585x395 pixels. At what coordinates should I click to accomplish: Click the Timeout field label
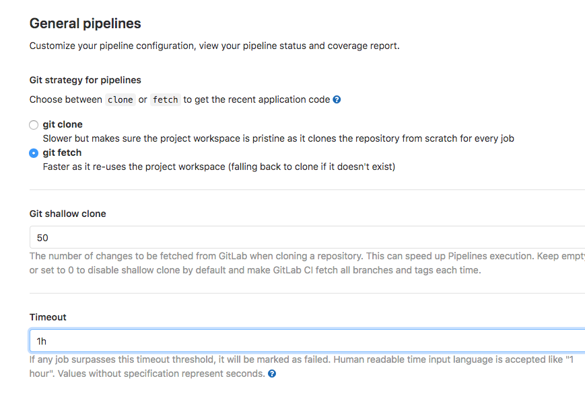[48, 317]
